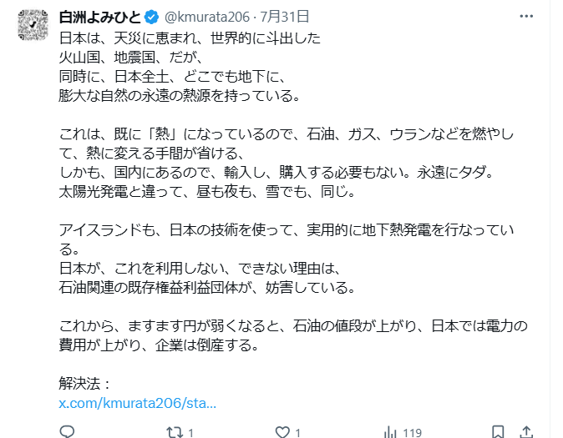Click the tweet's first line 日本は、天災に恵まれ

point(190,38)
